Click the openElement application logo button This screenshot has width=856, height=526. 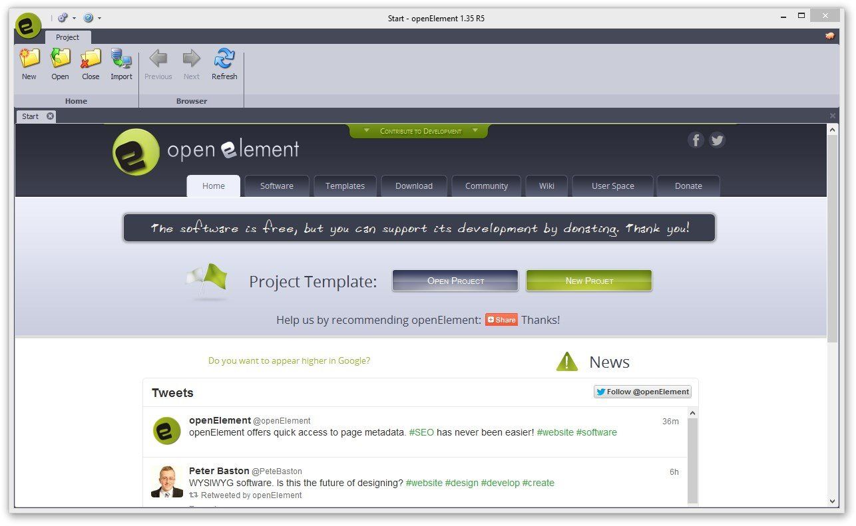(28, 26)
